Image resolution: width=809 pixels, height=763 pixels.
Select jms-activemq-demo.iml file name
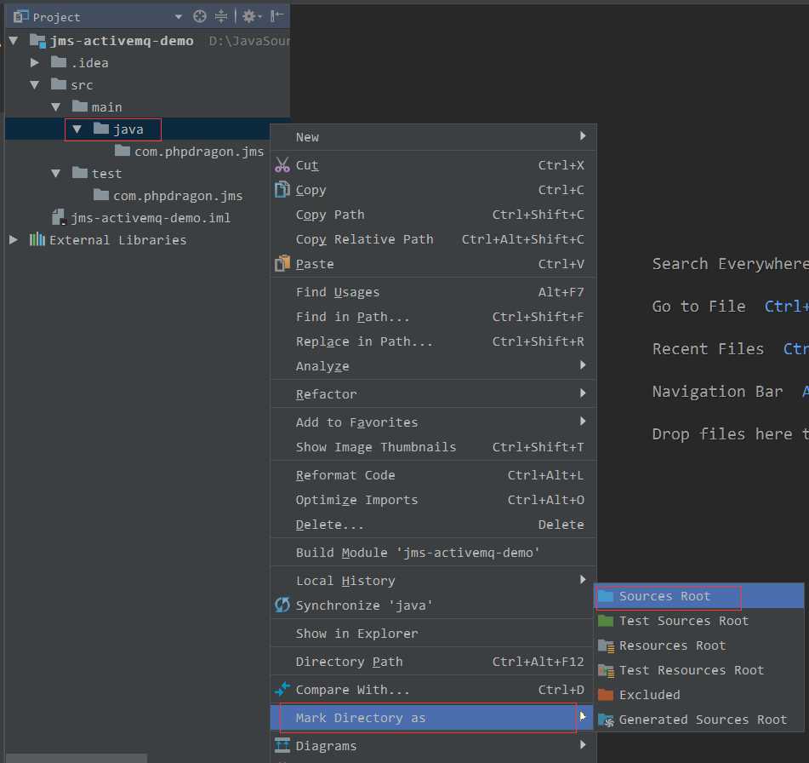151,218
